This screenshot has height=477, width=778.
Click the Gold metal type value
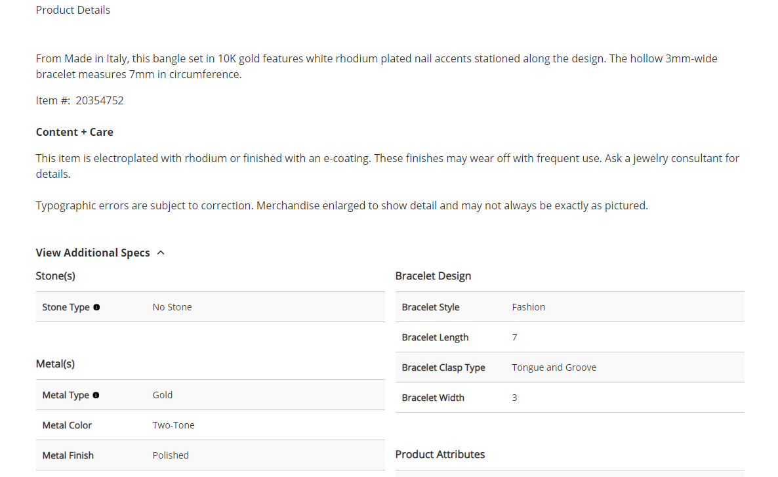coord(162,395)
